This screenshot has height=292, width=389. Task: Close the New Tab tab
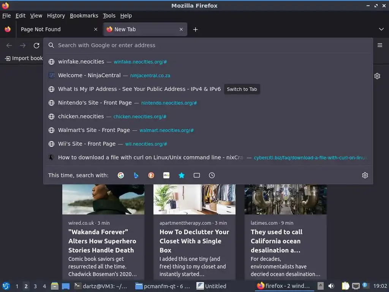click(x=181, y=29)
